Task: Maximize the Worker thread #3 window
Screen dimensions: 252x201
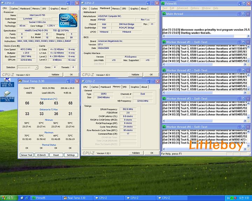Action: [x=243, y=98]
